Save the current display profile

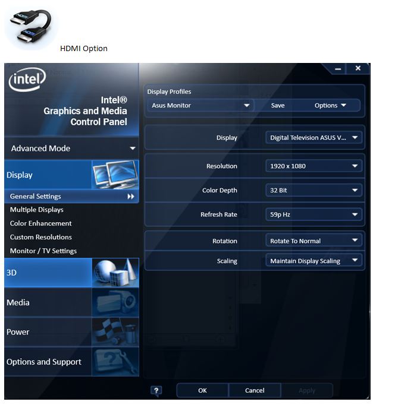(278, 105)
